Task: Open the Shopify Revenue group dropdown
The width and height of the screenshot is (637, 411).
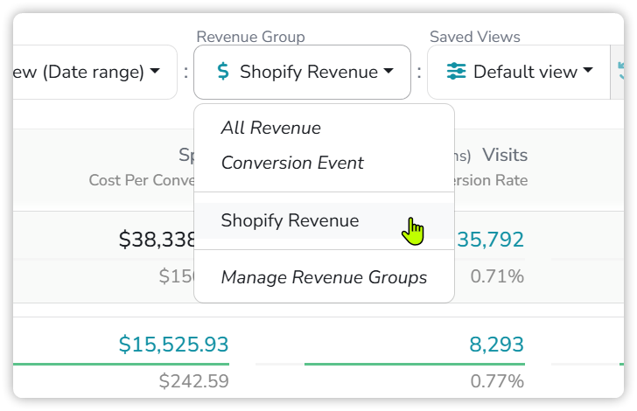Action: coord(302,72)
